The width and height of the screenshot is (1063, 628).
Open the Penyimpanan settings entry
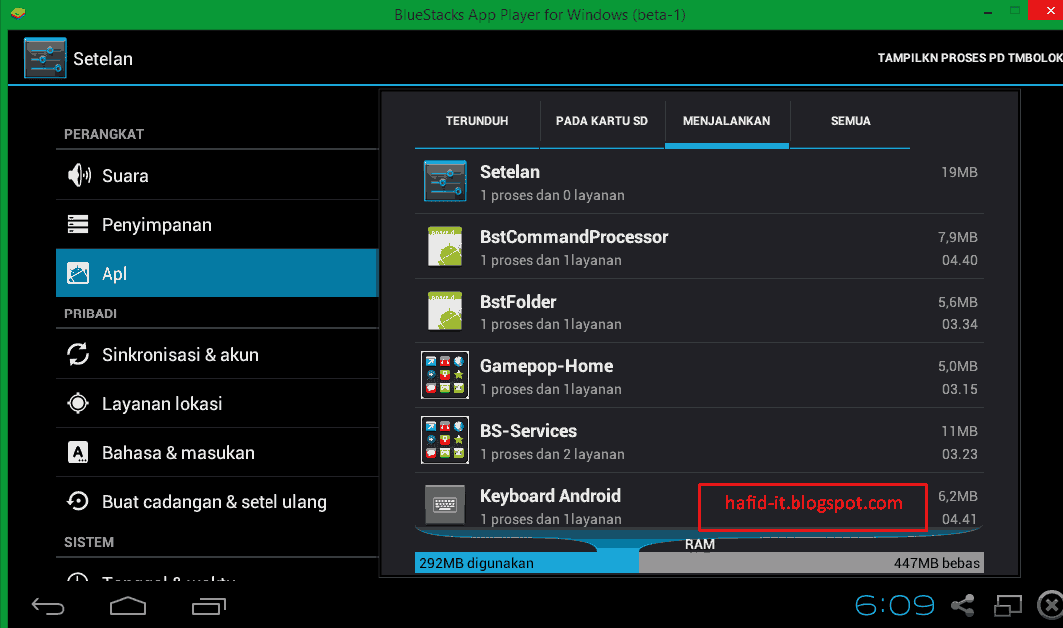click(x=217, y=224)
